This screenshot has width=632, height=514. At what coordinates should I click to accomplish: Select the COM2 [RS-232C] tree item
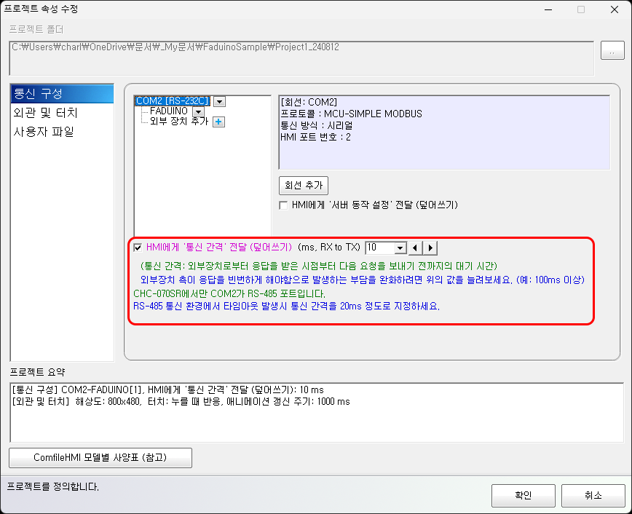coord(171,100)
